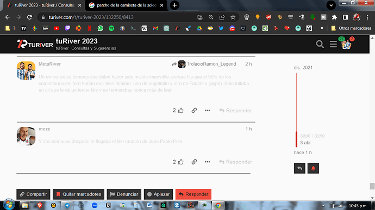The width and height of the screenshot is (375, 210).
Task: Open Telegram from the Windows taskbar
Action: tap(67, 205)
